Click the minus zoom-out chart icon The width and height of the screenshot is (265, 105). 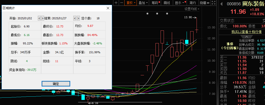point(122,3)
